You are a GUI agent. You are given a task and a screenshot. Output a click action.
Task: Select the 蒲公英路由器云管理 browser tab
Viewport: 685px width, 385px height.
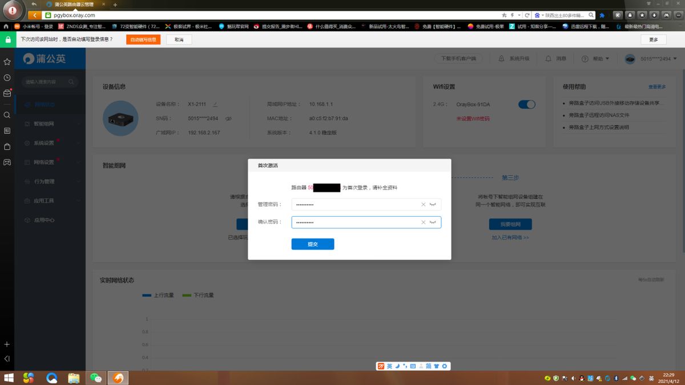pos(74,5)
